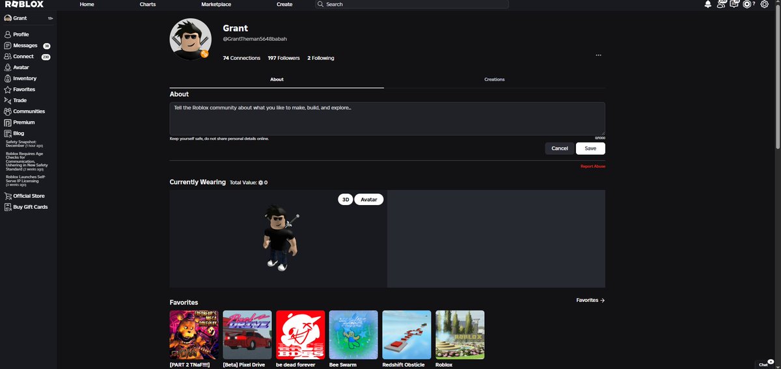Open Robux balance hexagon icon
Image resolution: width=781 pixels, height=369 pixels.
(747, 5)
